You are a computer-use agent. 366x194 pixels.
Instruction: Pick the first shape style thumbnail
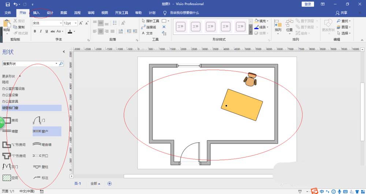pyautogui.click(x=181, y=27)
